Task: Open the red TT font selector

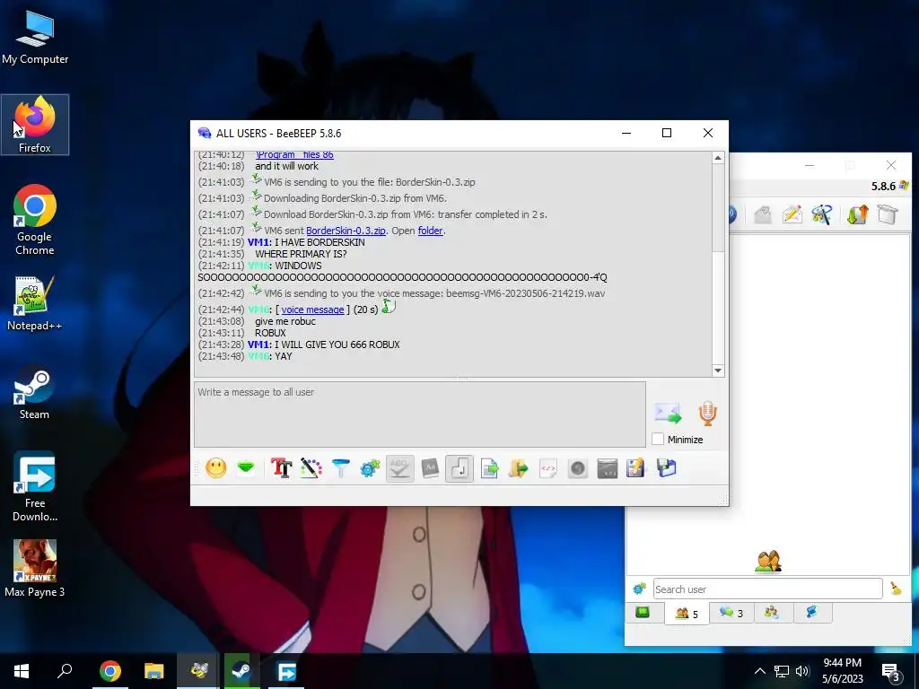Action: [281, 468]
